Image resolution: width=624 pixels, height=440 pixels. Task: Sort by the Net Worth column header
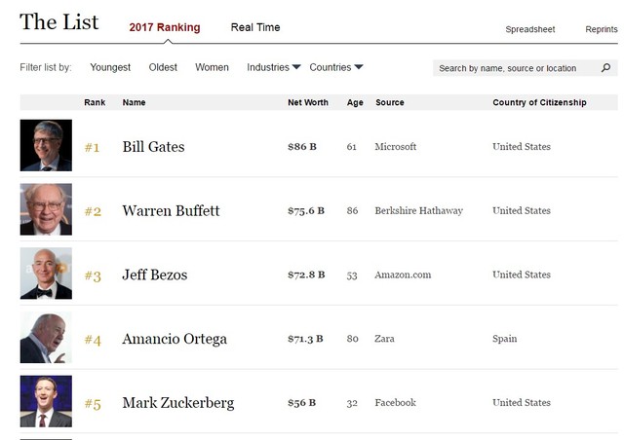tap(308, 102)
